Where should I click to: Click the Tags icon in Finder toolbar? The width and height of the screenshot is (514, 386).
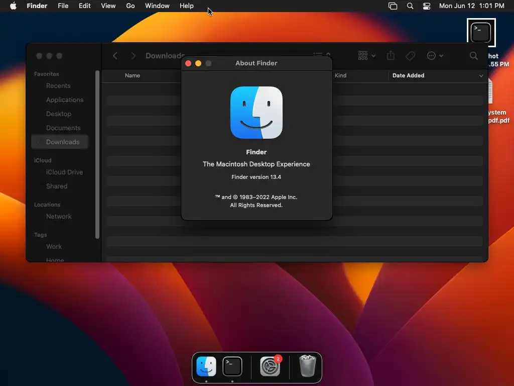(411, 56)
